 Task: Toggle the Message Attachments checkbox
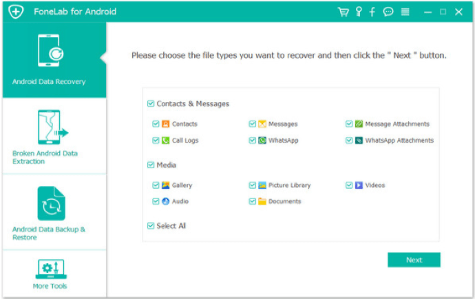coord(349,124)
